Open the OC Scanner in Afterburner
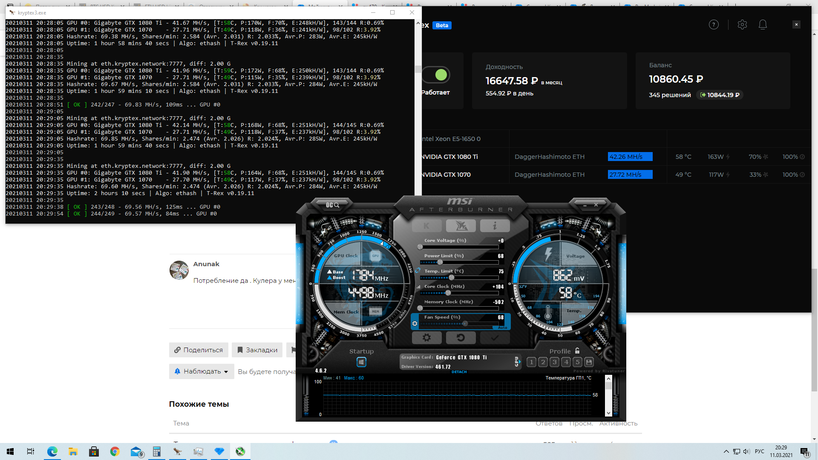818x460 pixels. click(x=332, y=205)
